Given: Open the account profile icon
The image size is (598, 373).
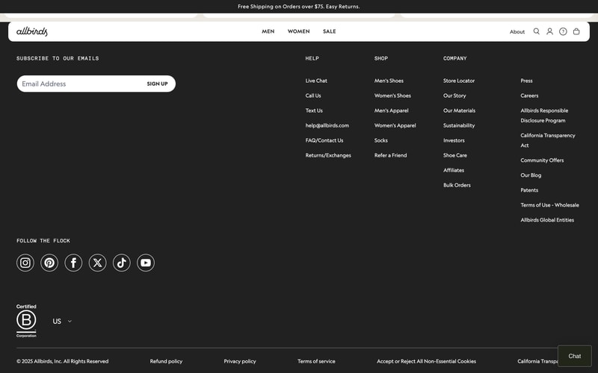Looking at the screenshot, I should pyautogui.click(x=549, y=31).
